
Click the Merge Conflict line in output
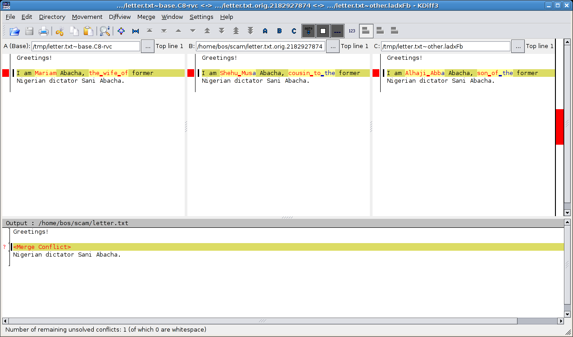pyautogui.click(x=42, y=247)
